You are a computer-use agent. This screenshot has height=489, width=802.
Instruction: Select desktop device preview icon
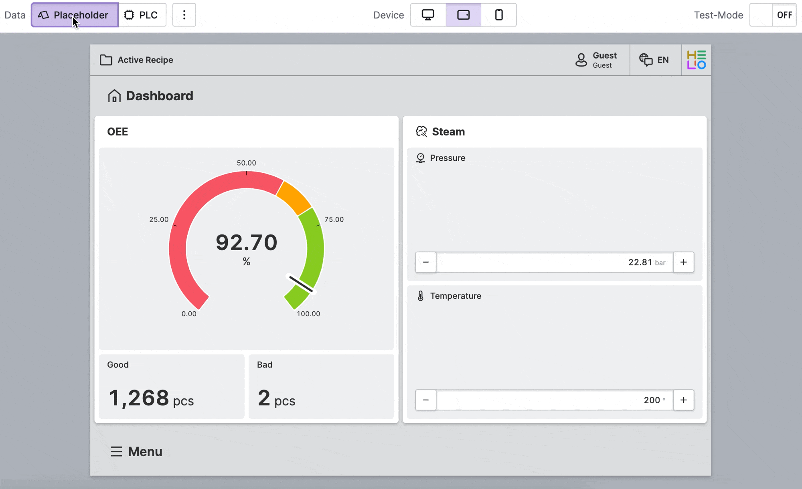pos(428,15)
